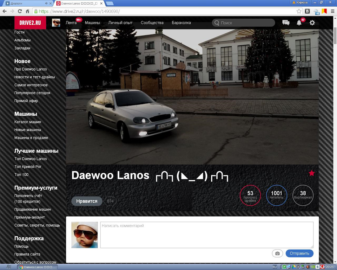This screenshot has width=337, height=270.
Task: Open the Альбомы sidebar link
Action: click(x=22, y=40)
